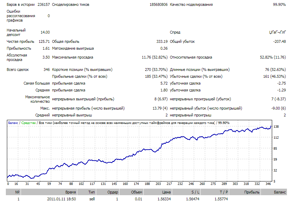This screenshot has width=300, height=201.
Task: Select the 'S / L' column header
Action: (186, 192)
